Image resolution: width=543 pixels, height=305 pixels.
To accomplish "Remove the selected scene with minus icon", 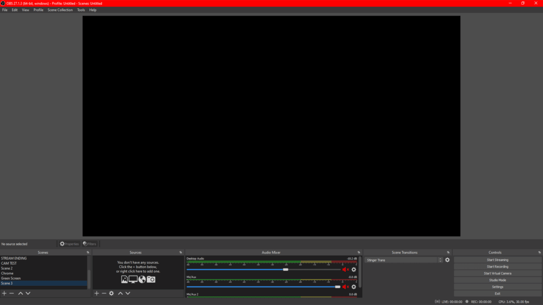I will tap(12, 293).
